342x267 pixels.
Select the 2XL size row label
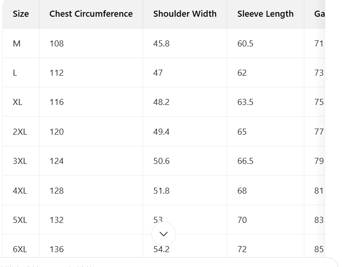tap(20, 132)
